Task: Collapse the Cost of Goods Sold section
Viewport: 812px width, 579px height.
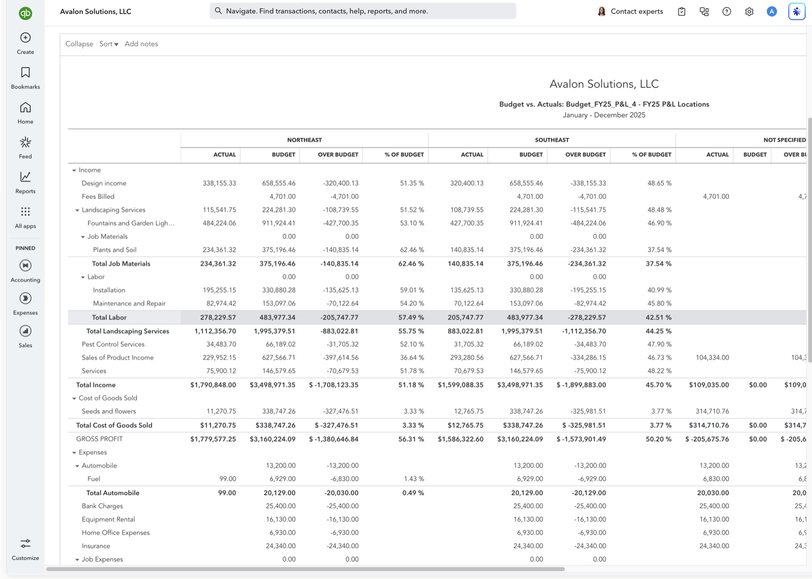Action: coord(74,398)
